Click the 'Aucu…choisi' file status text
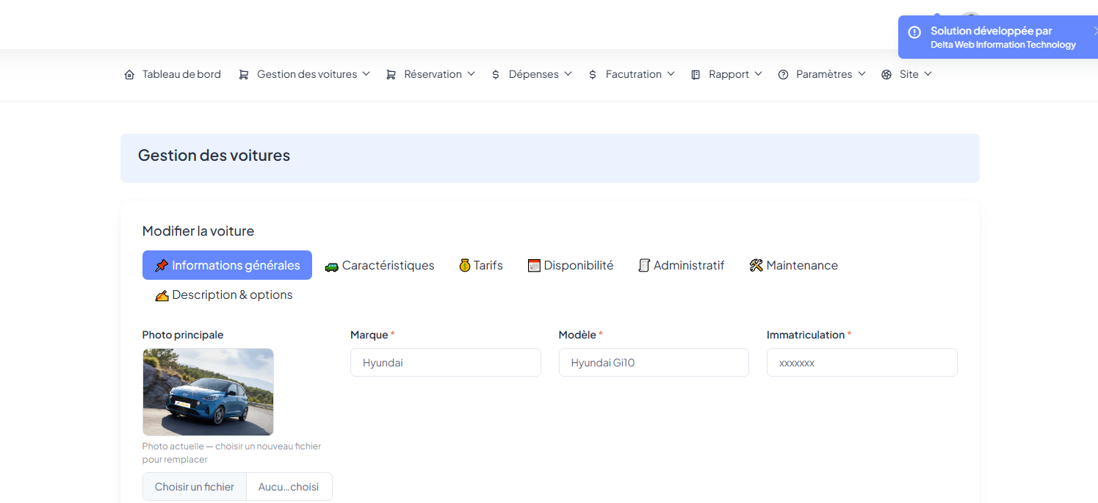The image size is (1098, 503). point(289,487)
